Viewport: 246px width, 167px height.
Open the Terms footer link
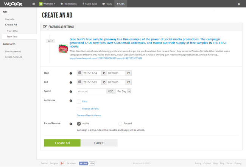point(229,163)
